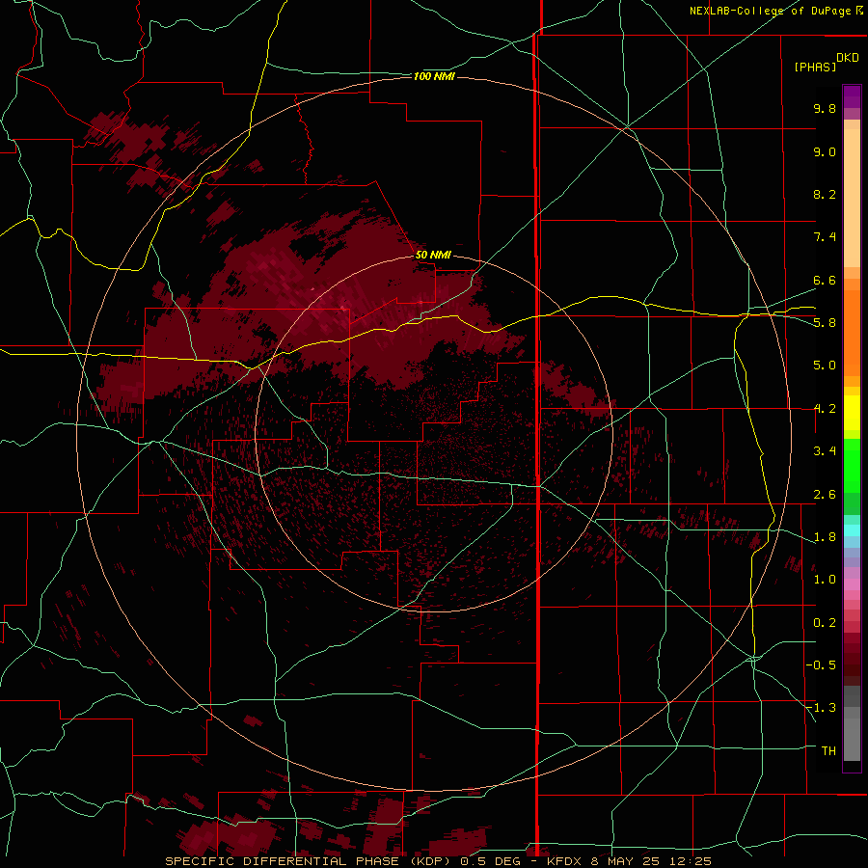Select the bright green segment of color bar
Screen dimensions: 868x868
click(852, 465)
